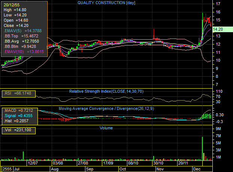Click the 30/10 date marker on the timeline

[158, 163]
